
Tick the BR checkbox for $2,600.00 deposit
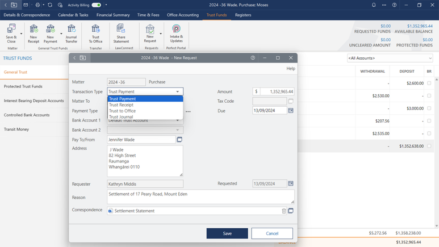pos(429,83)
